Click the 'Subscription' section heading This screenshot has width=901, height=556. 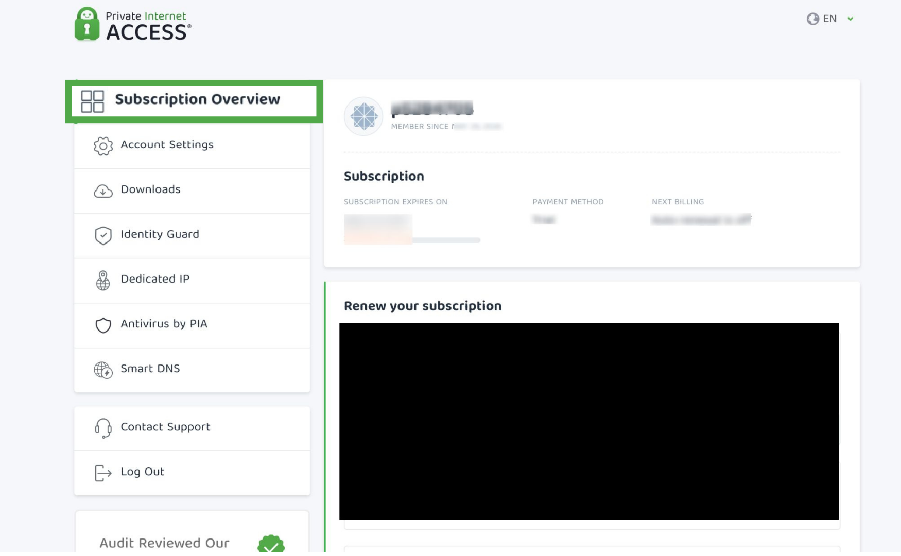point(384,176)
